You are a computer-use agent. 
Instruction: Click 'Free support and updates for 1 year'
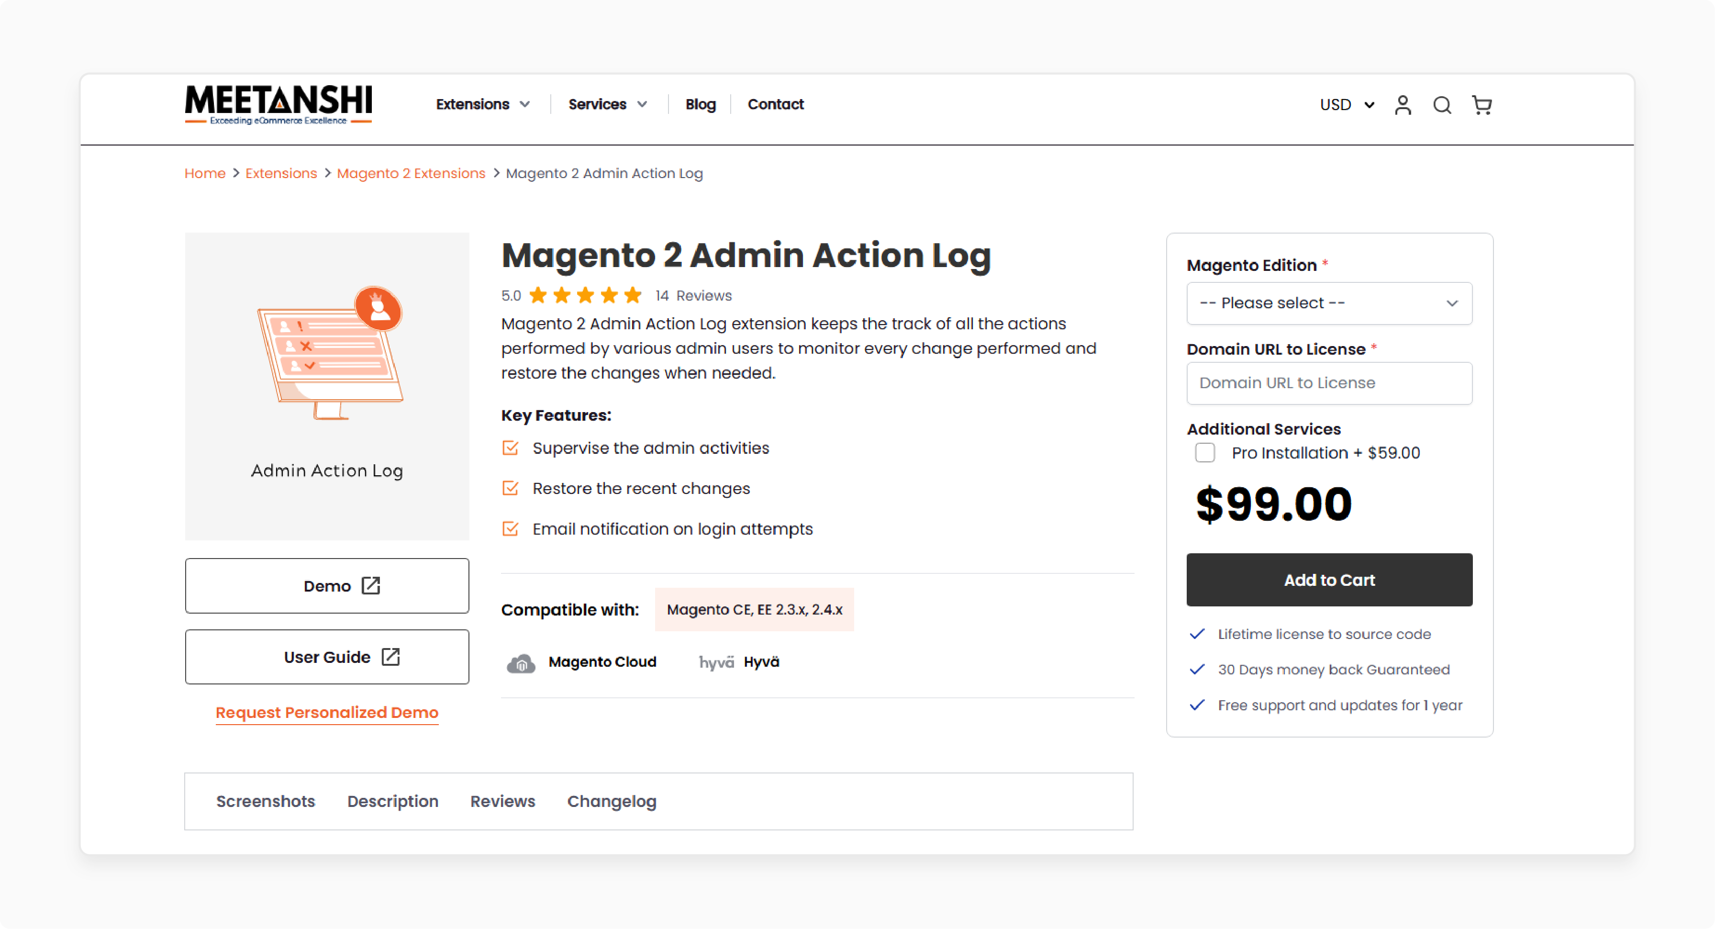click(1340, 705)
